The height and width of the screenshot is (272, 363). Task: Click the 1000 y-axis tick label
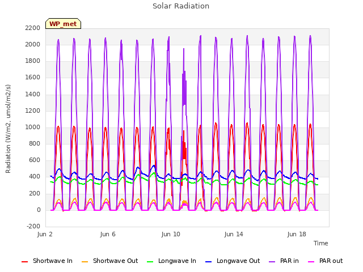coord(33,127)
